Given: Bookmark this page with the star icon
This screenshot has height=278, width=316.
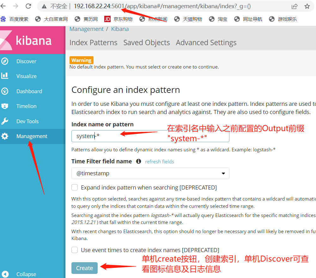Looking at the screenshot, I should (307, 6).
